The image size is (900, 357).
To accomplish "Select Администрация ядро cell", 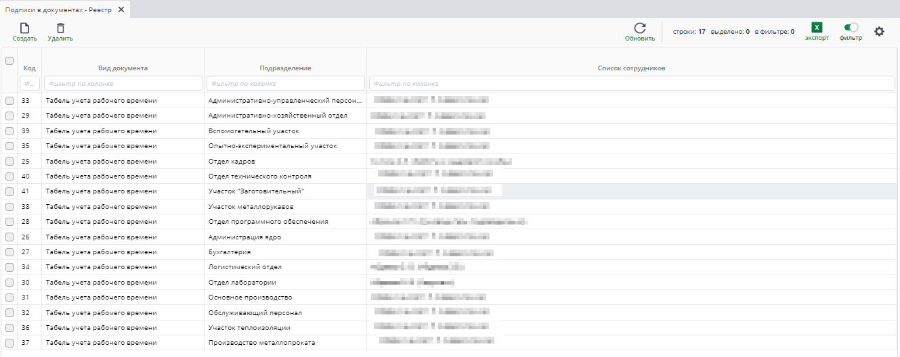I will click(286, 237).
